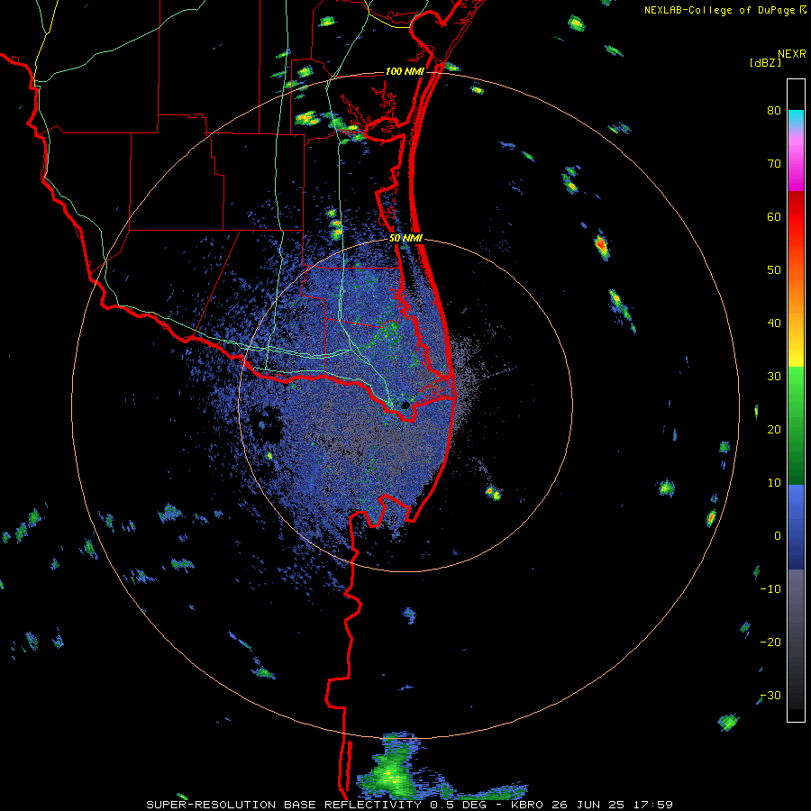Click the 0 value on dBZ scale
The width and height of the screenshot is (811, 811).
pyautogui.click(x=778, y=536)
